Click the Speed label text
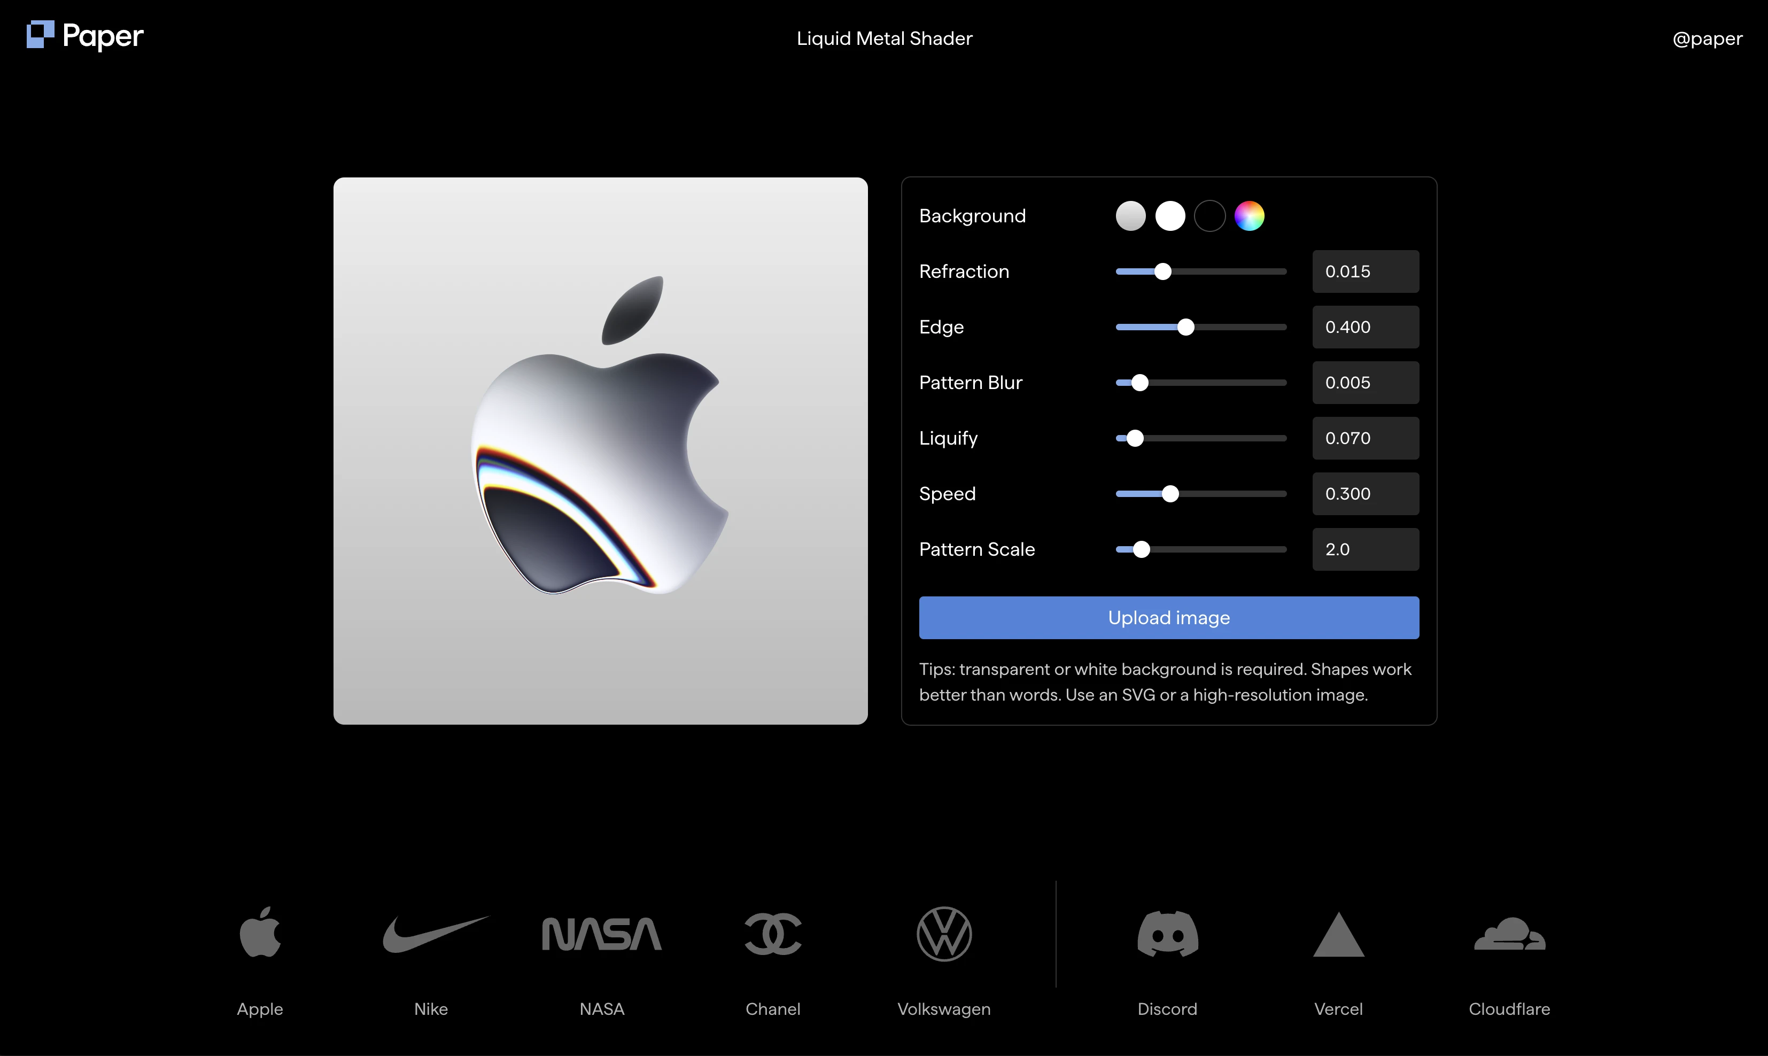Screen dimensions: 1768x1056 pyautogui.click(x=947, y=494)
